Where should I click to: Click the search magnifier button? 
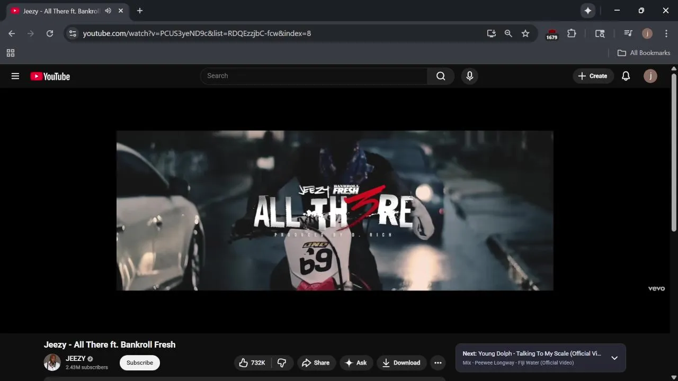tap(441, 76)
